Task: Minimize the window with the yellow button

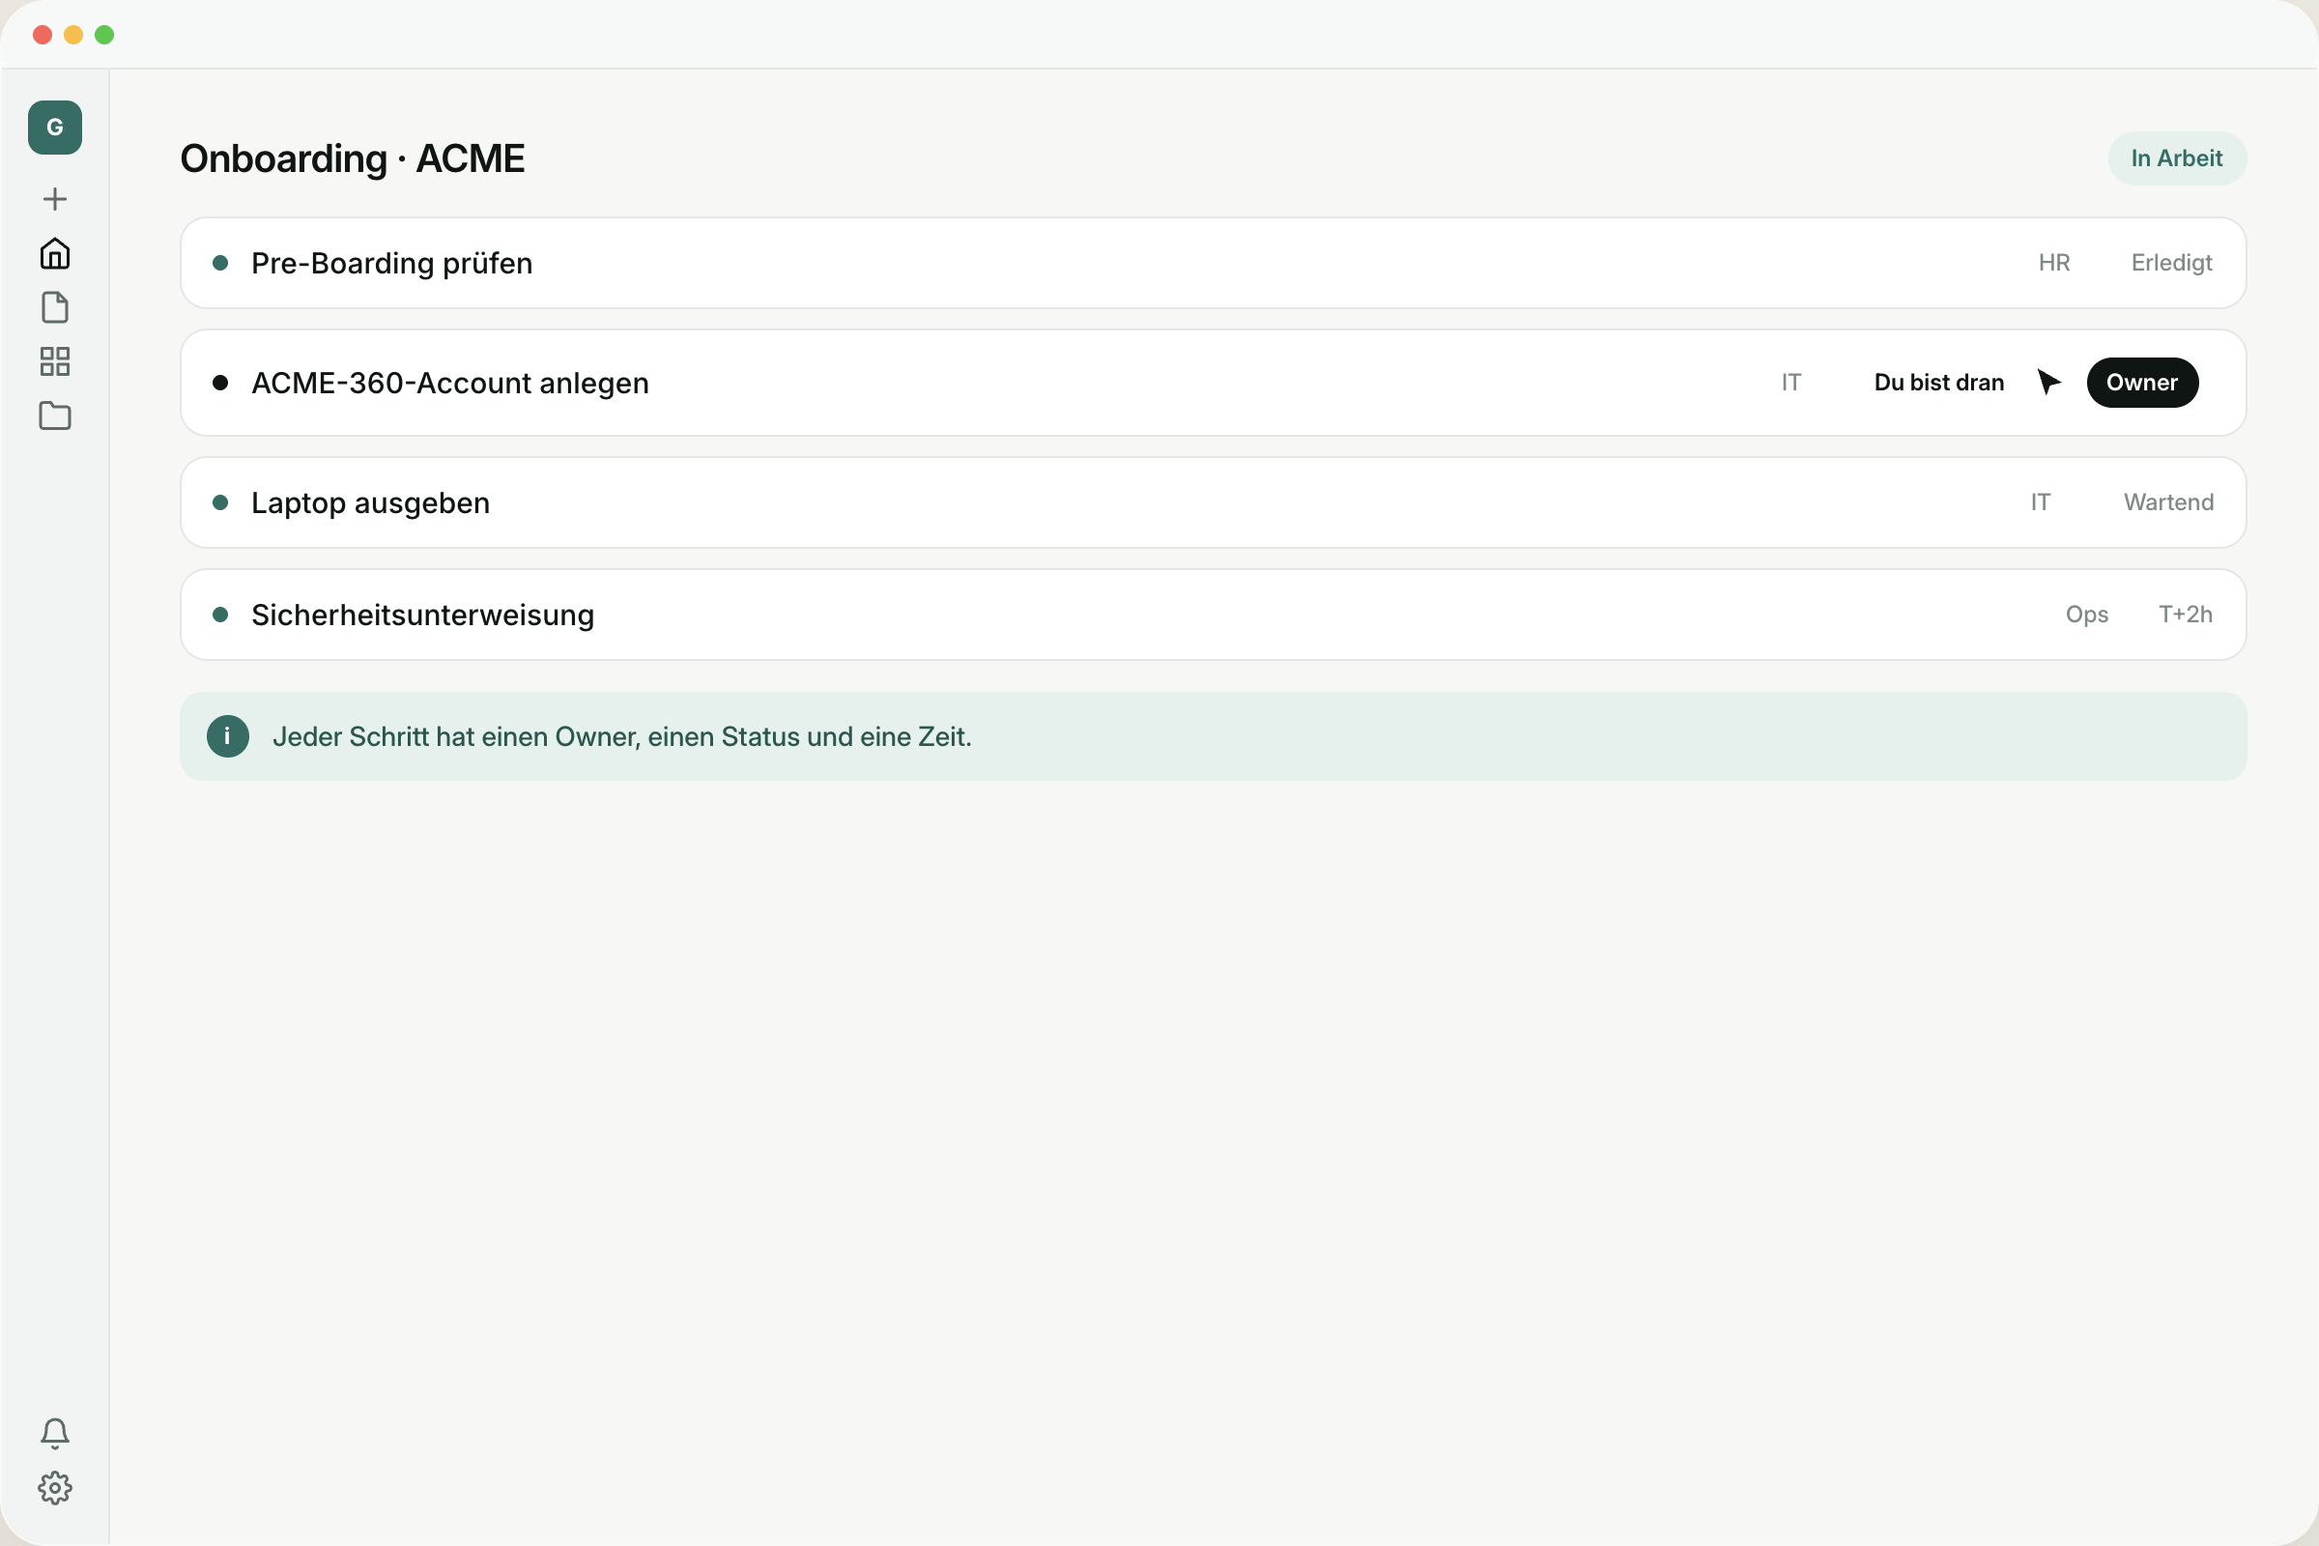Action: click(73, 36)
